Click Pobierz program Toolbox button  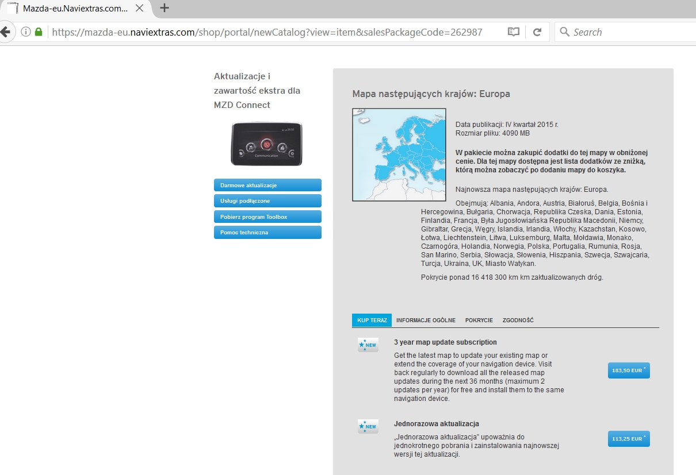pos(267,217)
